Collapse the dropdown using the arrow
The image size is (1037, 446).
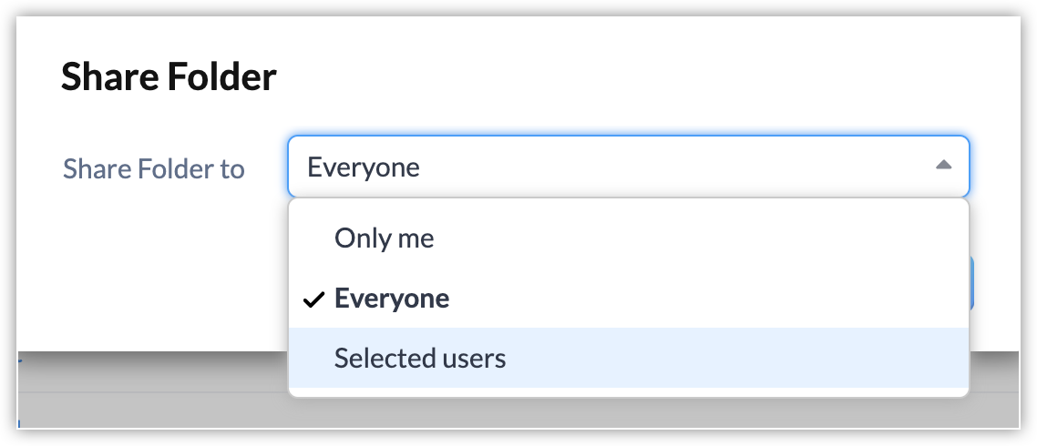coord(943,166)
